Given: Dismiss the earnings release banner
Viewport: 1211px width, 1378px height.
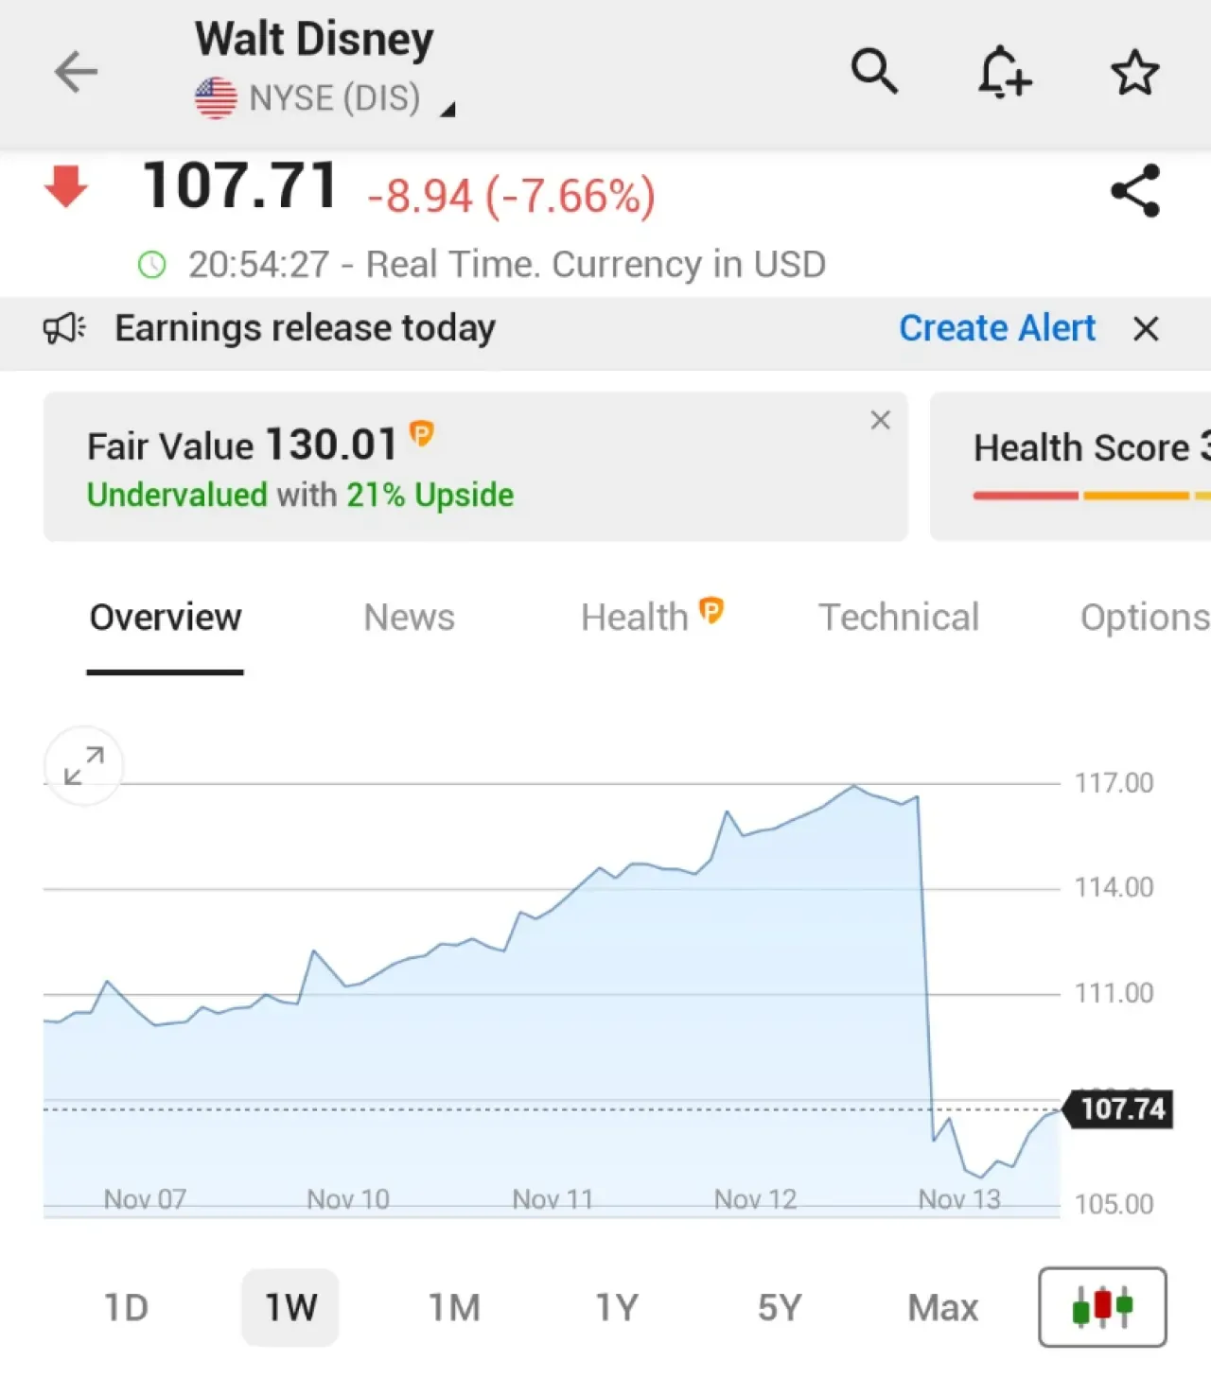Looking at the screenshot, I should pyautogui.click(x=1146, y=329).
